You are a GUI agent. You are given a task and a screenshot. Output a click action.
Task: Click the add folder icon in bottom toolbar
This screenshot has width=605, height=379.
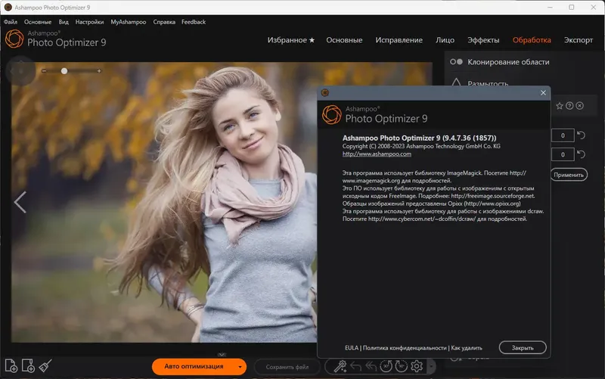pos(28,366)
